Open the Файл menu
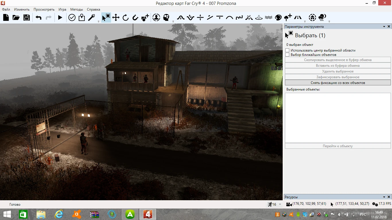Image resolution: width=392 pixels, height=220 pixels. pyautogui.click(x=6, y=9)
